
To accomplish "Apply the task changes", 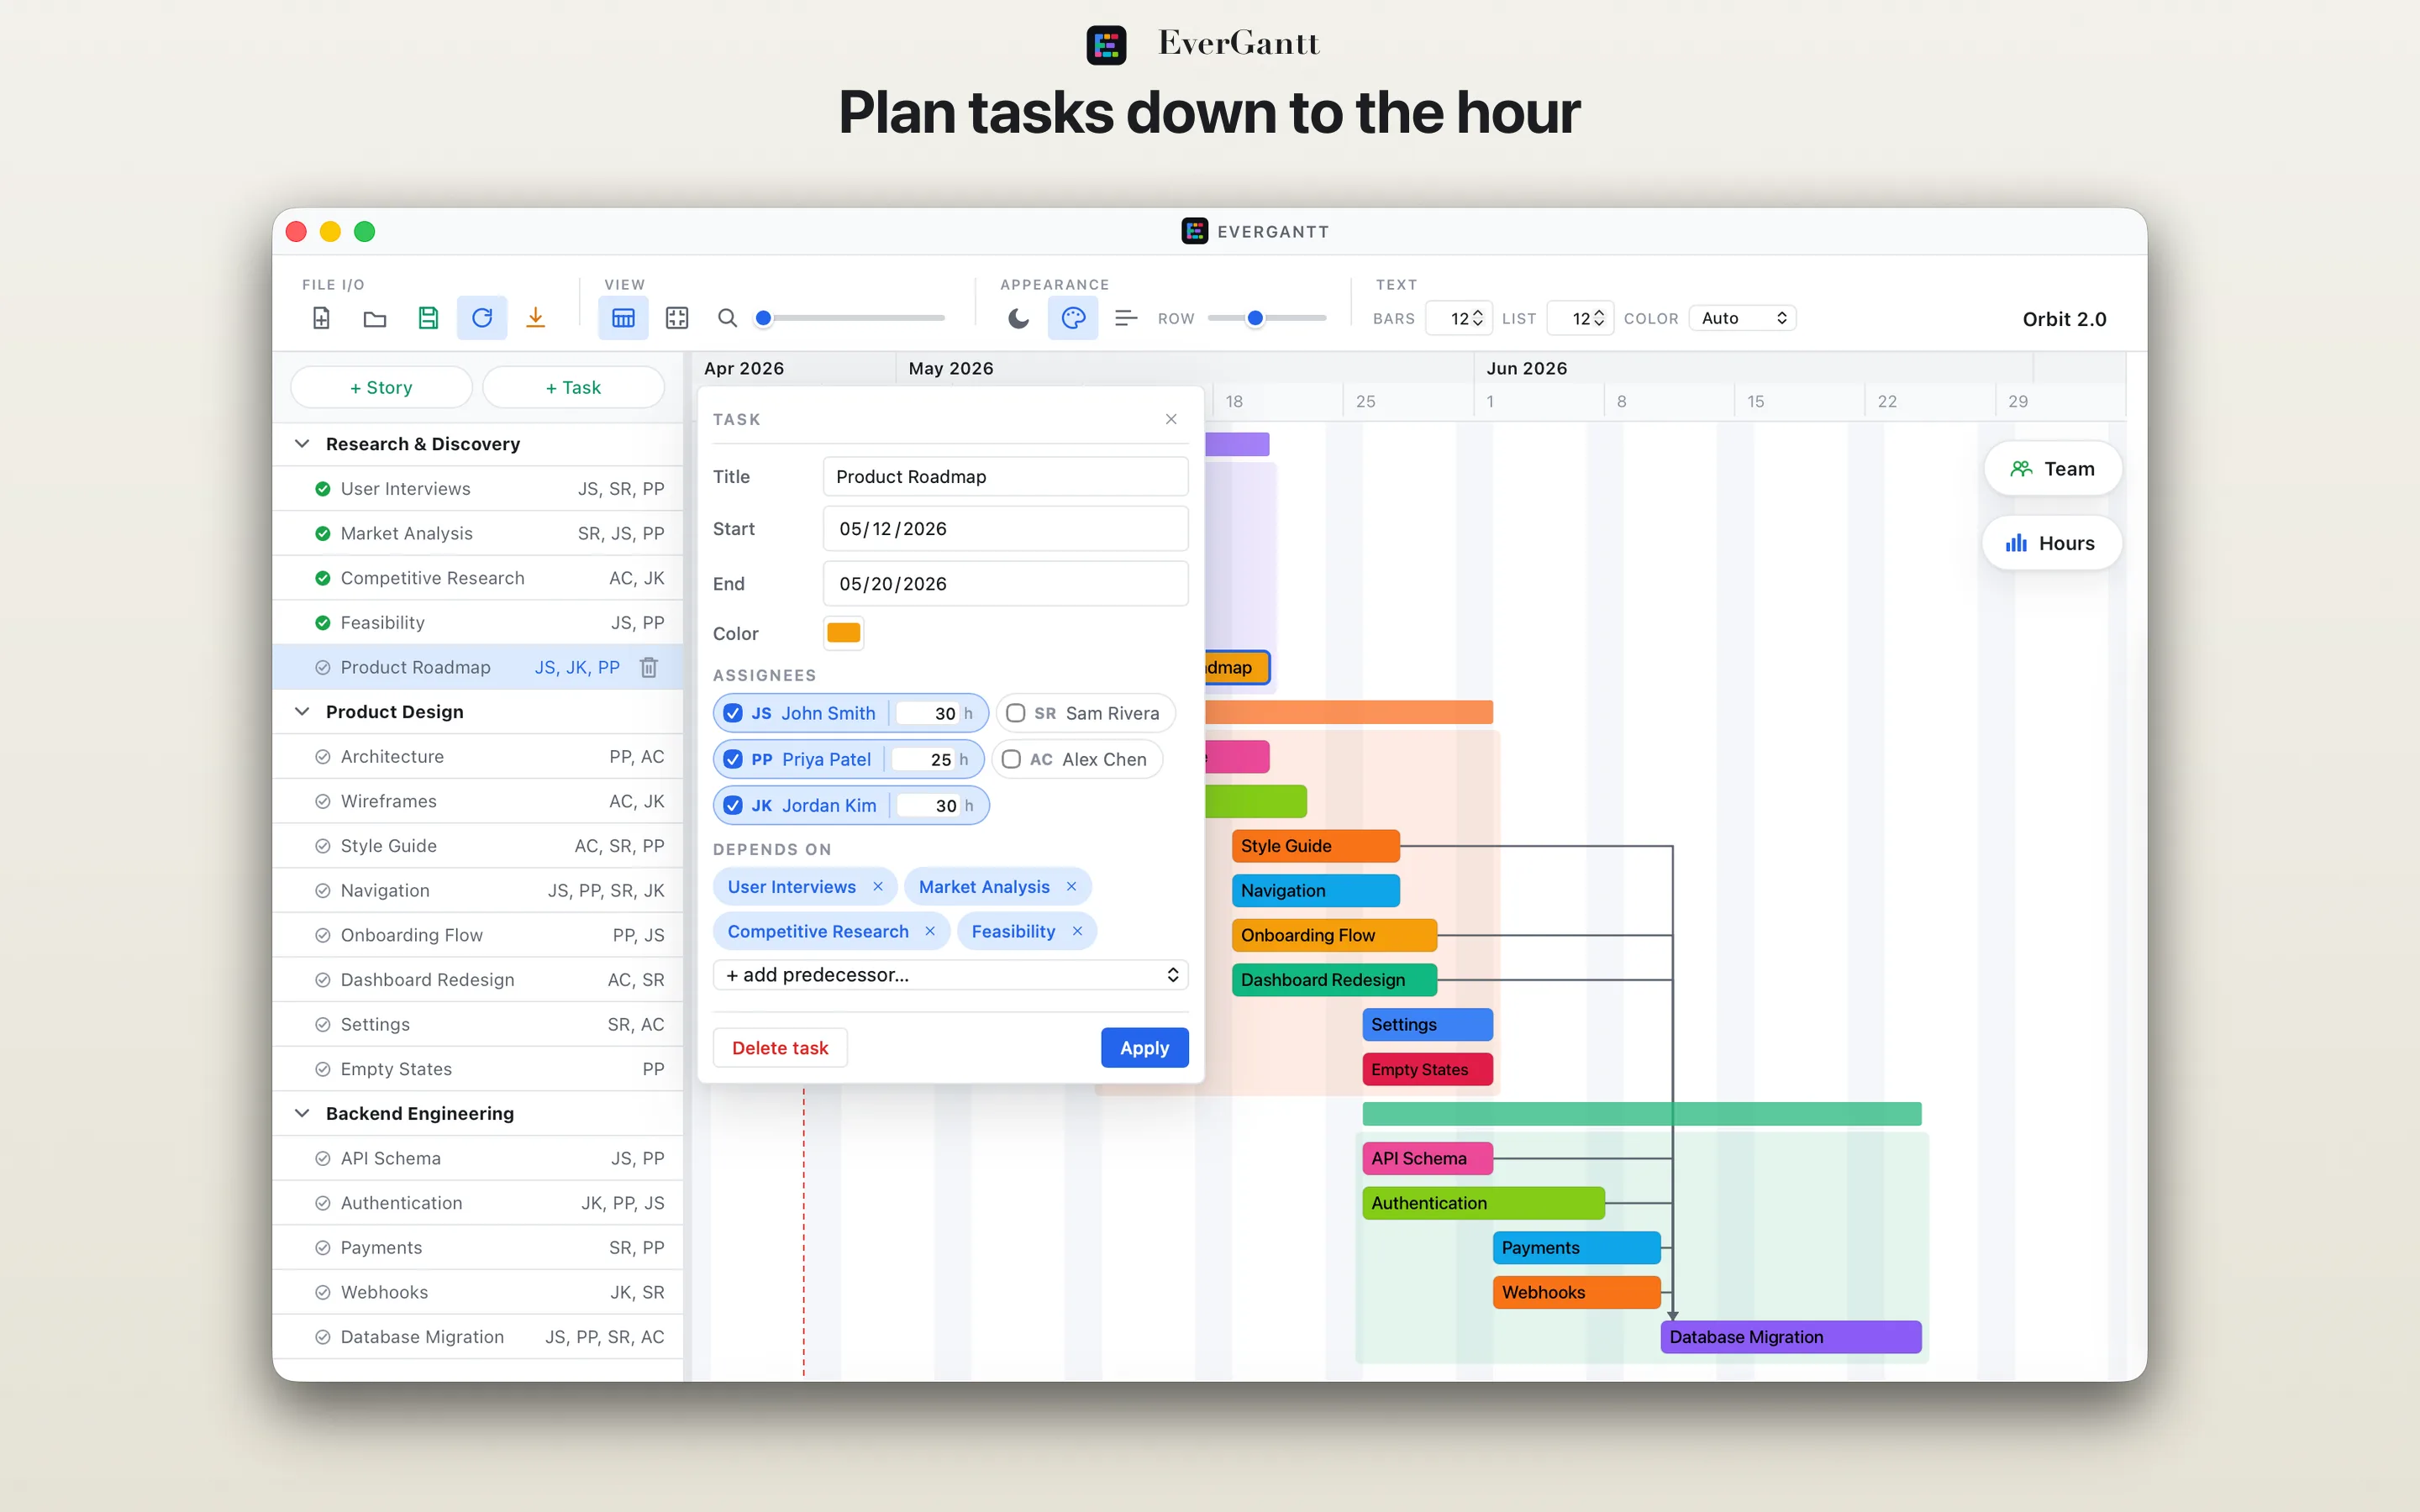I will click(1144, 1047).
